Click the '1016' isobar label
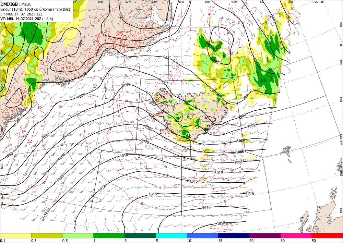The image size is (343, 243). [x=206, y=207]
